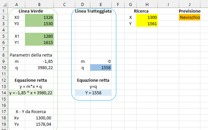Select column D header
Viewport: 208px width, 130px height.
pyautogui.click(x=82, y=5)
